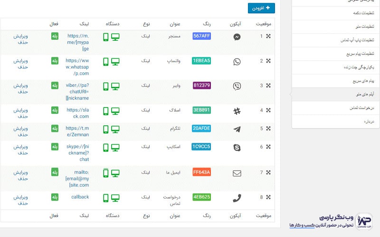
Task: Click the وب نگر پارسی logo image
Action: coord(364,221)
